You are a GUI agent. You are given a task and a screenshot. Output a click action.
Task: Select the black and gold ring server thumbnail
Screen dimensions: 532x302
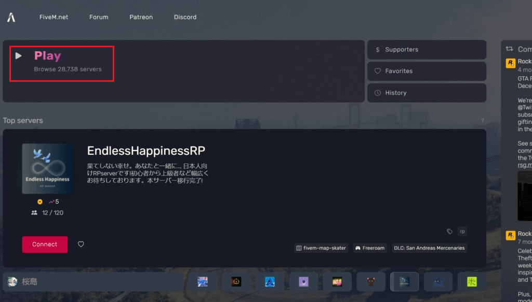[x=236, y=282]
